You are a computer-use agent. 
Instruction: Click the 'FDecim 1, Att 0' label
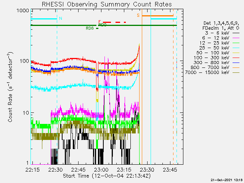[x=221, y=28]
